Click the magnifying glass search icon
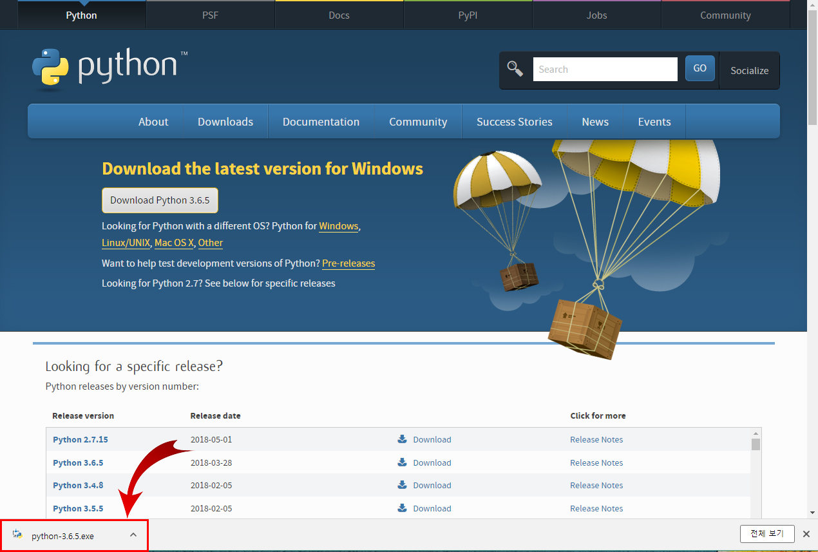The image size is (818, 552). click(x=515, y=69)
